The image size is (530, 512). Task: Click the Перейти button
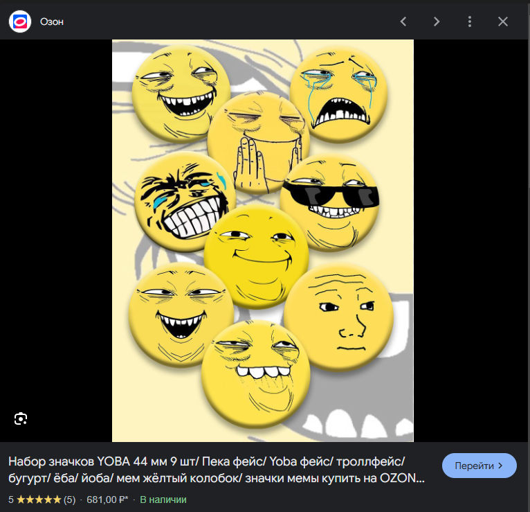click(479, 466)
